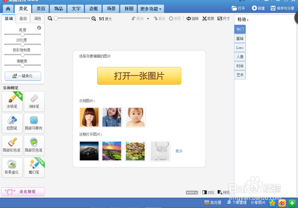
Task: Open the 抠图笔 cutout pen tool
Action: pos(12,123)
